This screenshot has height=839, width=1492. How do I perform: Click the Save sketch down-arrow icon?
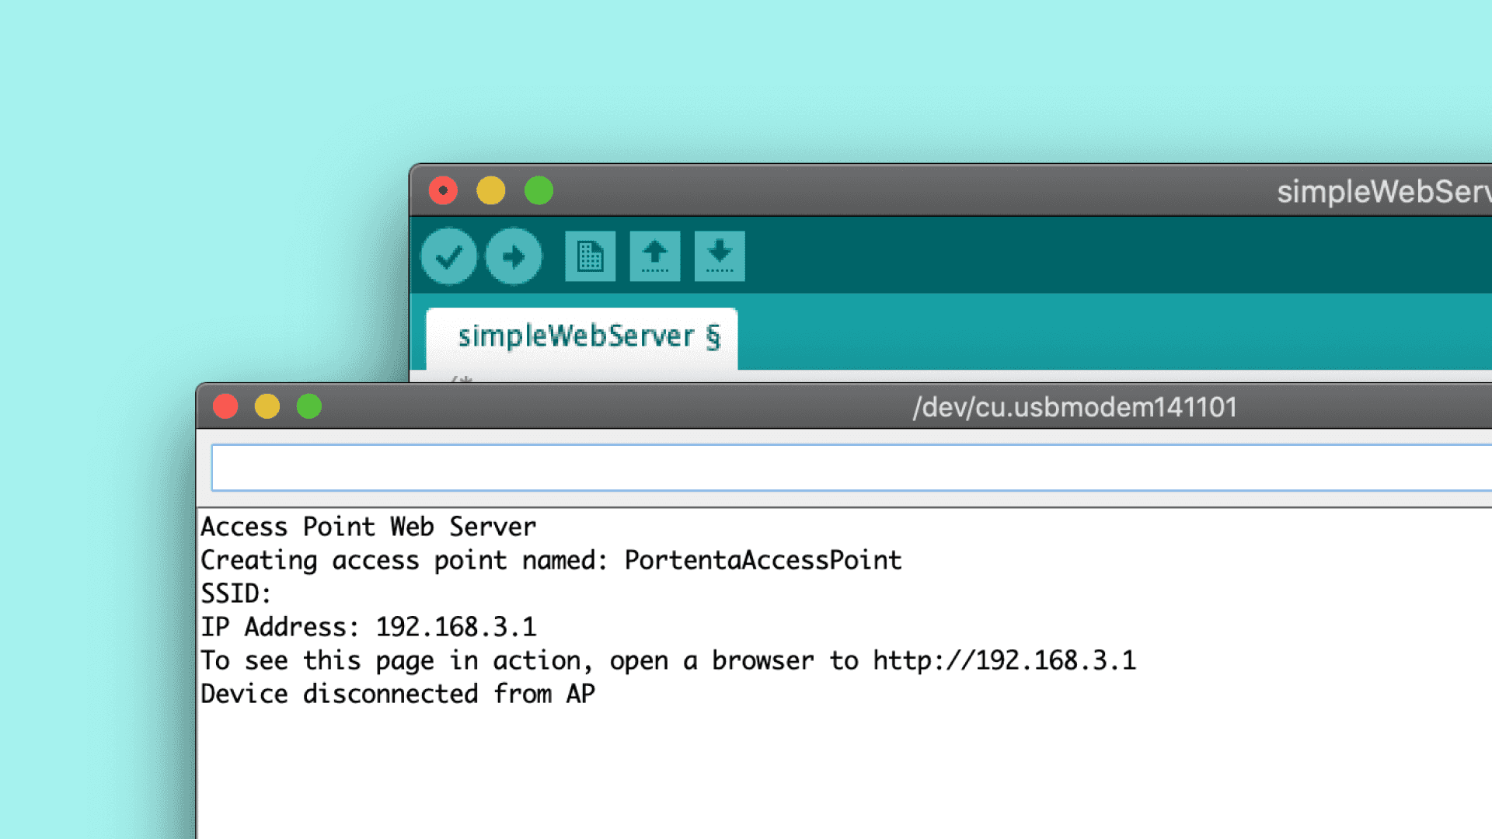[719, 256]
